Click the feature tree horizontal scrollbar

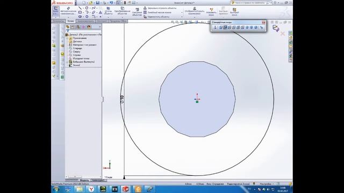coord(83,176)
